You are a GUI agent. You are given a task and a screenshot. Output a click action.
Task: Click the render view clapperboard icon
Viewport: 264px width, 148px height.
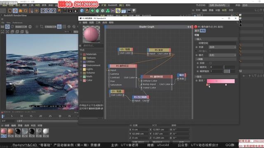[x=65, y=11]
